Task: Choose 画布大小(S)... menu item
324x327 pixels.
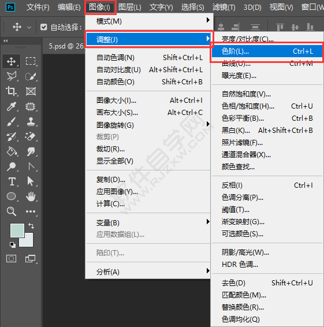Action: [149, 113]
